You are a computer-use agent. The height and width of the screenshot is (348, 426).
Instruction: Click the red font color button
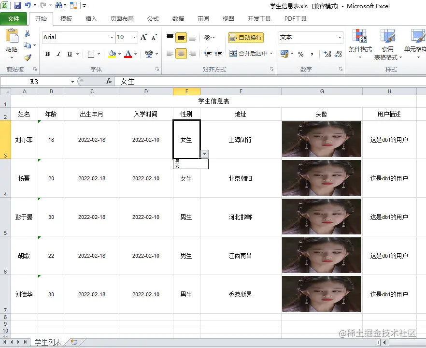coord(128,54)
